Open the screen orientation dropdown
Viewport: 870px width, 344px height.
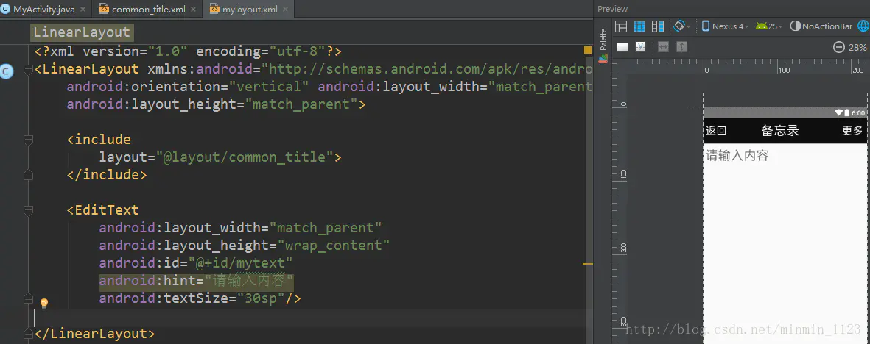coord(682,26)
